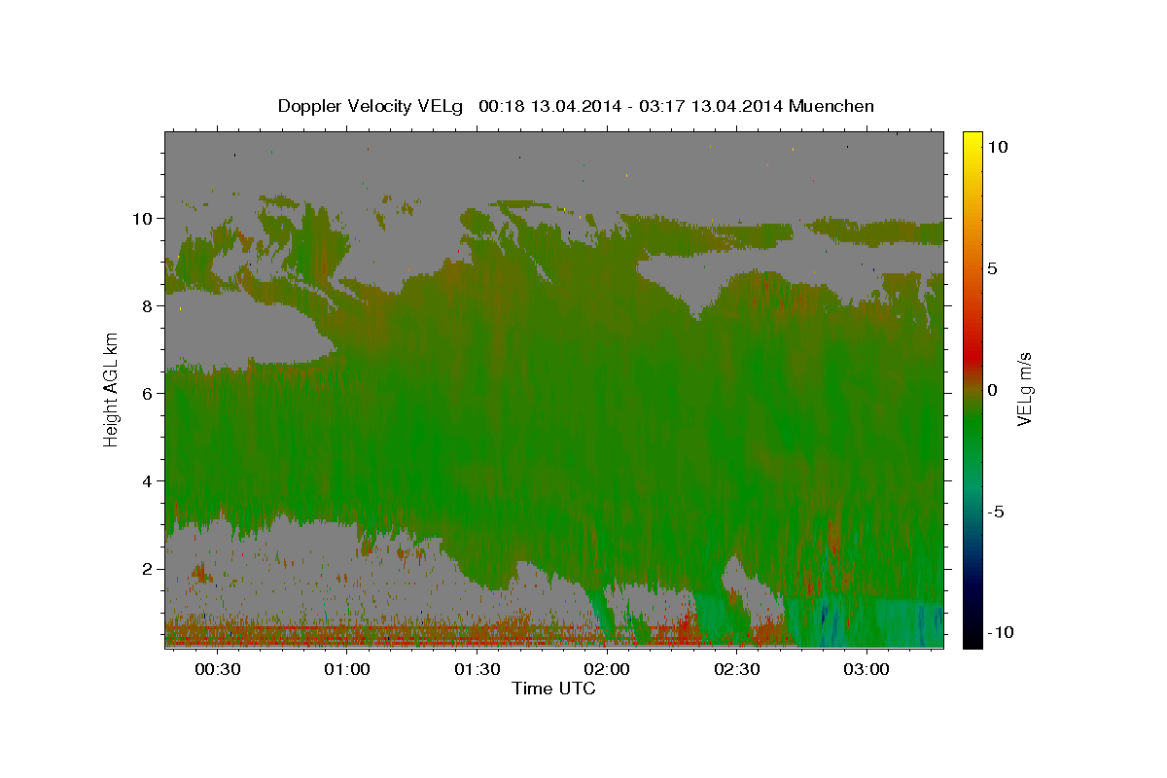Viewport: 1167px width, 778px height.
Task: Click the 'Muenchen' location in title
Action: click(x=831, y=106)
